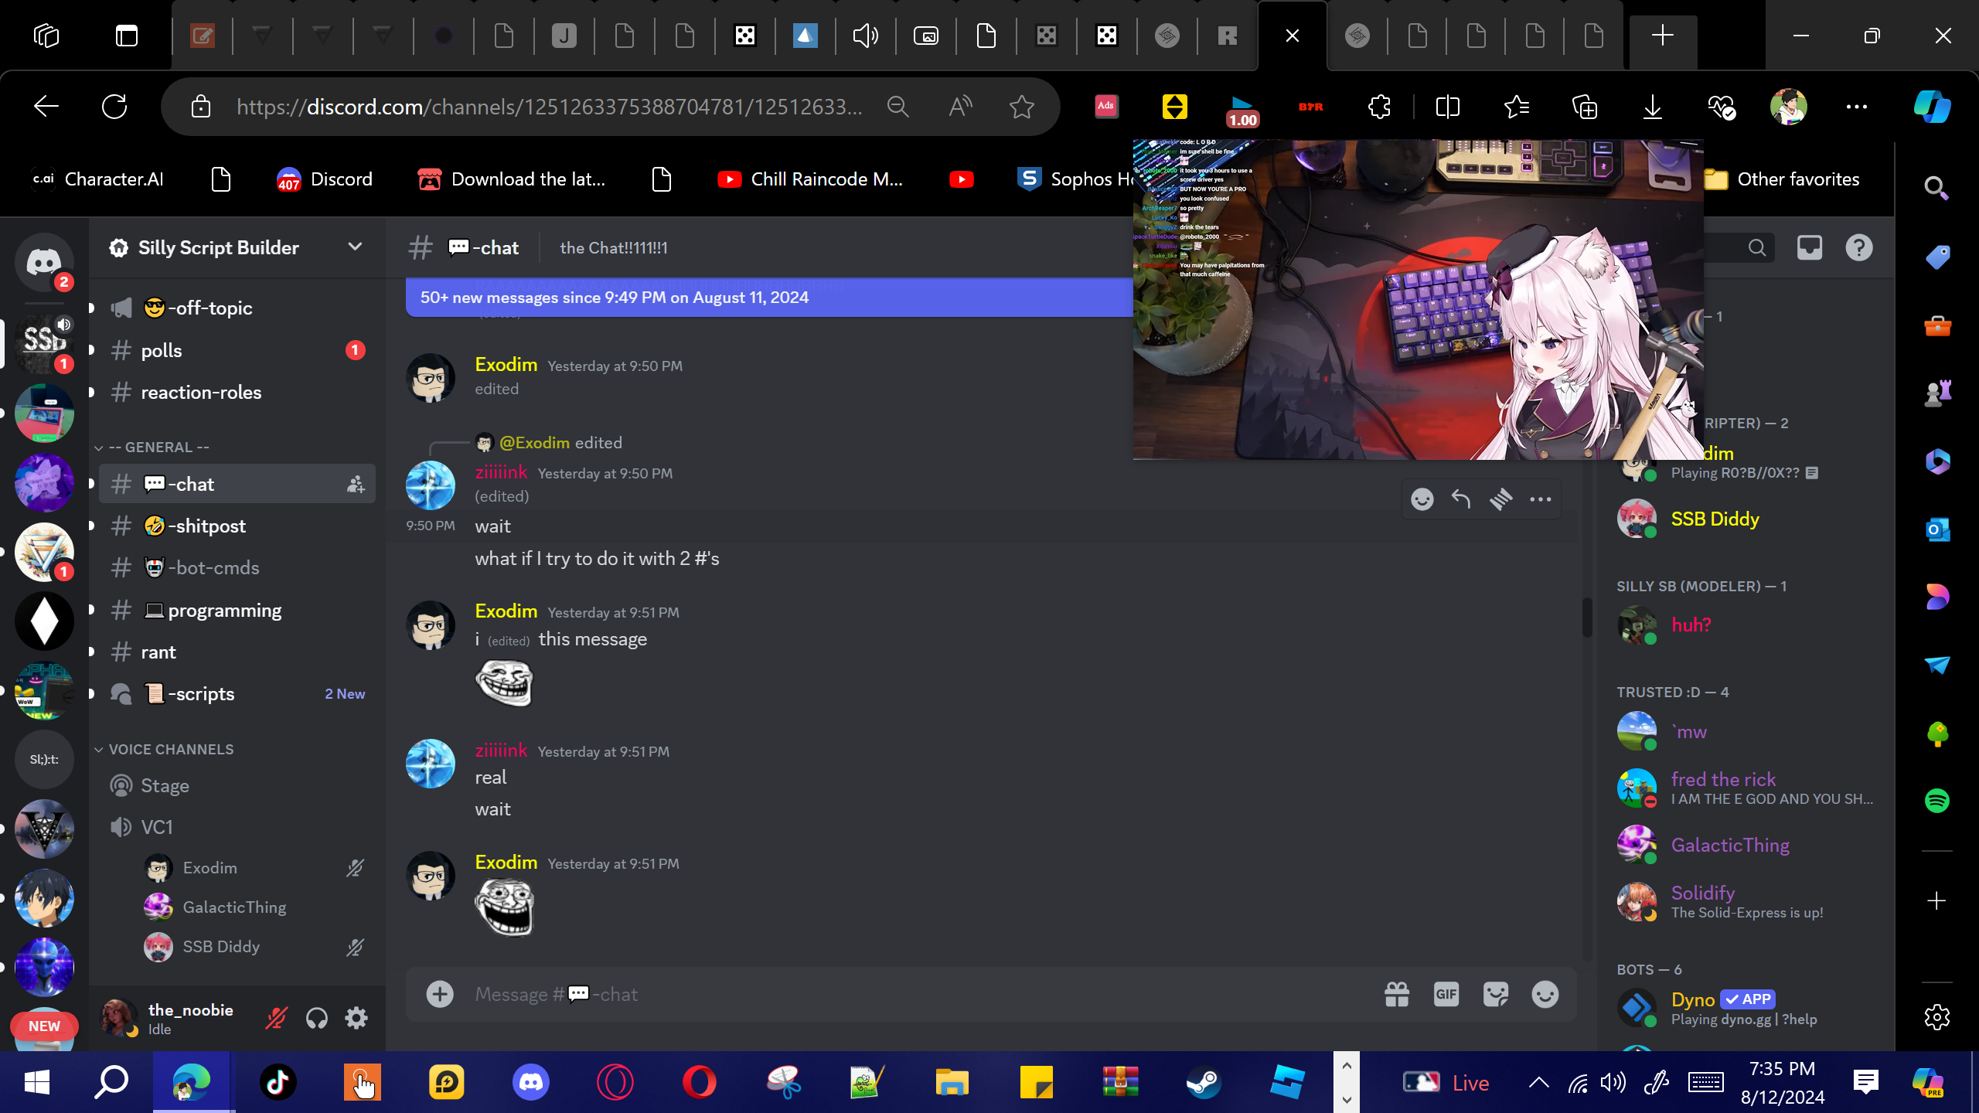Image resolution: width=1979 pixels, height=1113 pixels.
Task: Open the programming channel
Action: tap(224, 610)
